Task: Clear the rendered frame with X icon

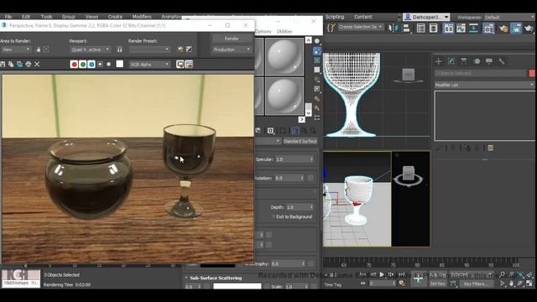Action: pos(37,65)
